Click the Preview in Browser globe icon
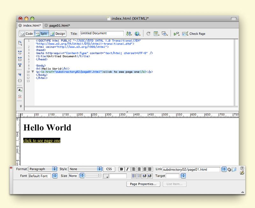 pos(137,33)
